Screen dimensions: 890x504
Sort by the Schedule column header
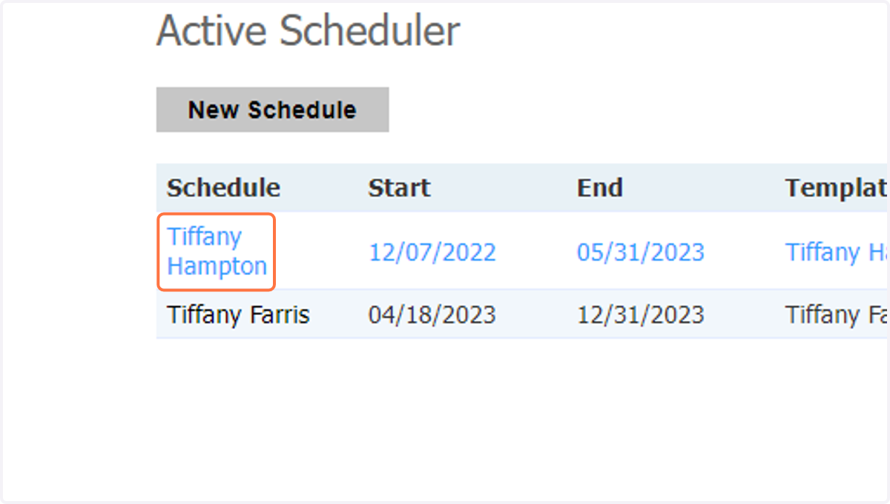(223, 188)
